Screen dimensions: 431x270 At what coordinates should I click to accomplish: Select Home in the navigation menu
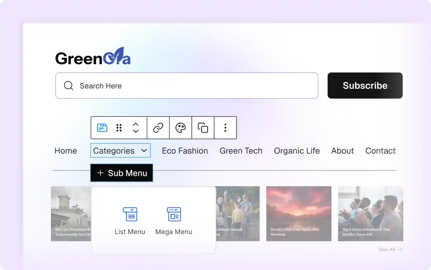[66, 151]
